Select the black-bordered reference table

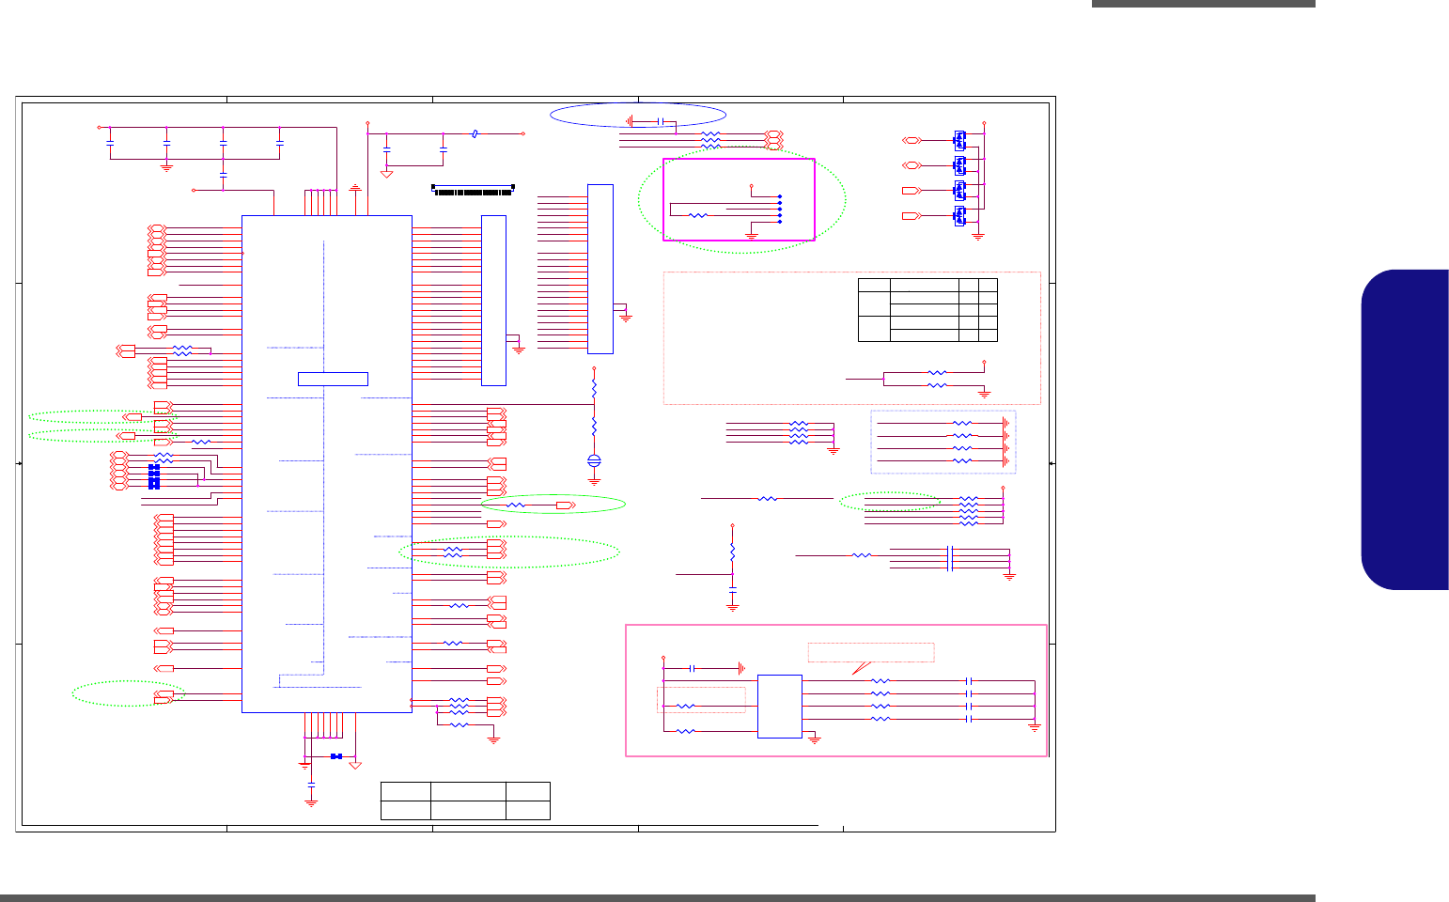tap(927, 309)
